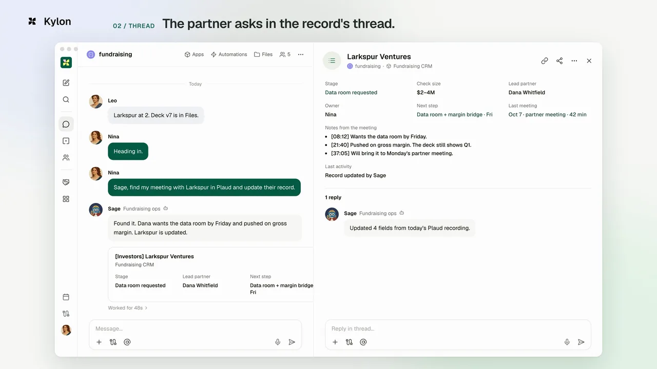This screenshot has height=369, width=657.
Task: Open Files in the channel header
Action: tap(263, 54)
